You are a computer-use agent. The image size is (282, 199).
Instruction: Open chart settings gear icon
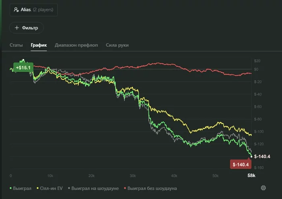[x=263, y=188]
